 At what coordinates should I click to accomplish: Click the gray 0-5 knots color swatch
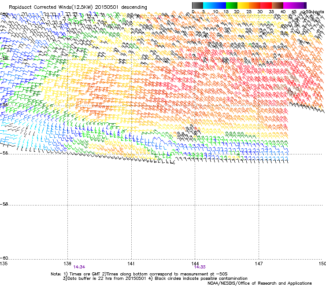click(197, 5)
